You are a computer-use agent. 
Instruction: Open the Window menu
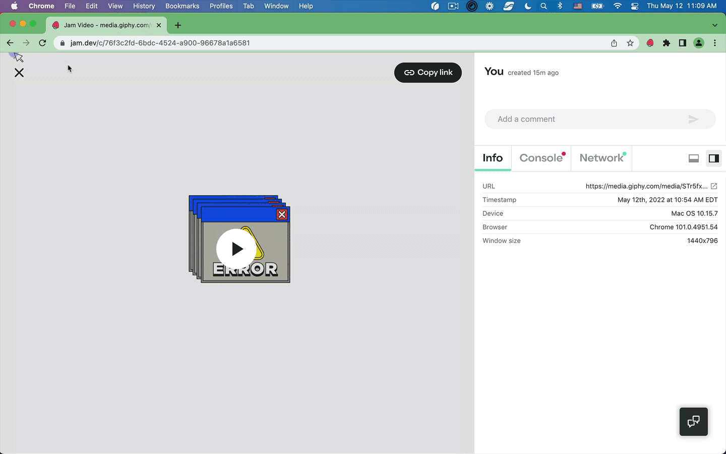pos(276,6)
